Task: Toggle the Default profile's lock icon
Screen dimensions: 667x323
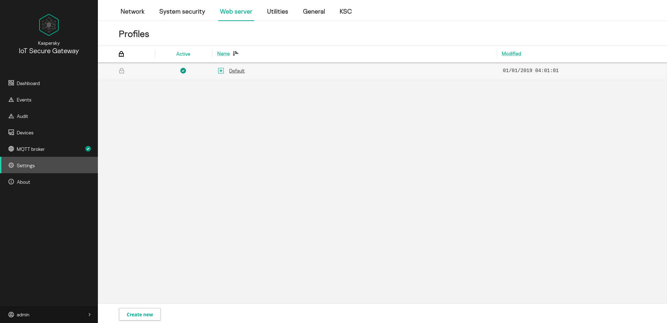Action: [122, 71]
